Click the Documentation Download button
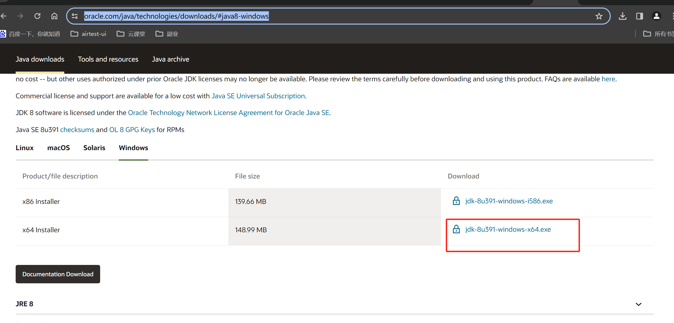Image resolution: width=674 pixels, height=323 pixels. tap(58, 274)
